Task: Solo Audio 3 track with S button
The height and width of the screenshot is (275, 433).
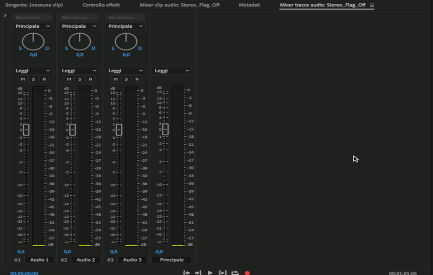Action: click(126, 79)
